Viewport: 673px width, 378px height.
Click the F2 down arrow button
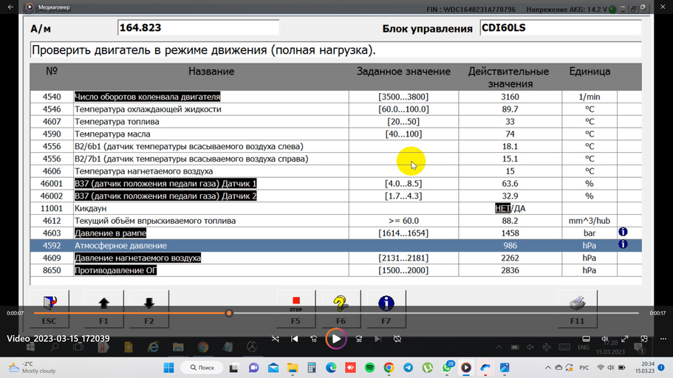[148, 305]
